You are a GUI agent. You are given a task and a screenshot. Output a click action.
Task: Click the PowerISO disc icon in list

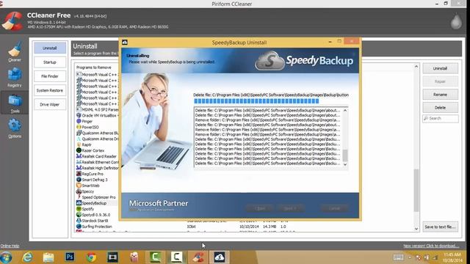(x=79, y=127)
